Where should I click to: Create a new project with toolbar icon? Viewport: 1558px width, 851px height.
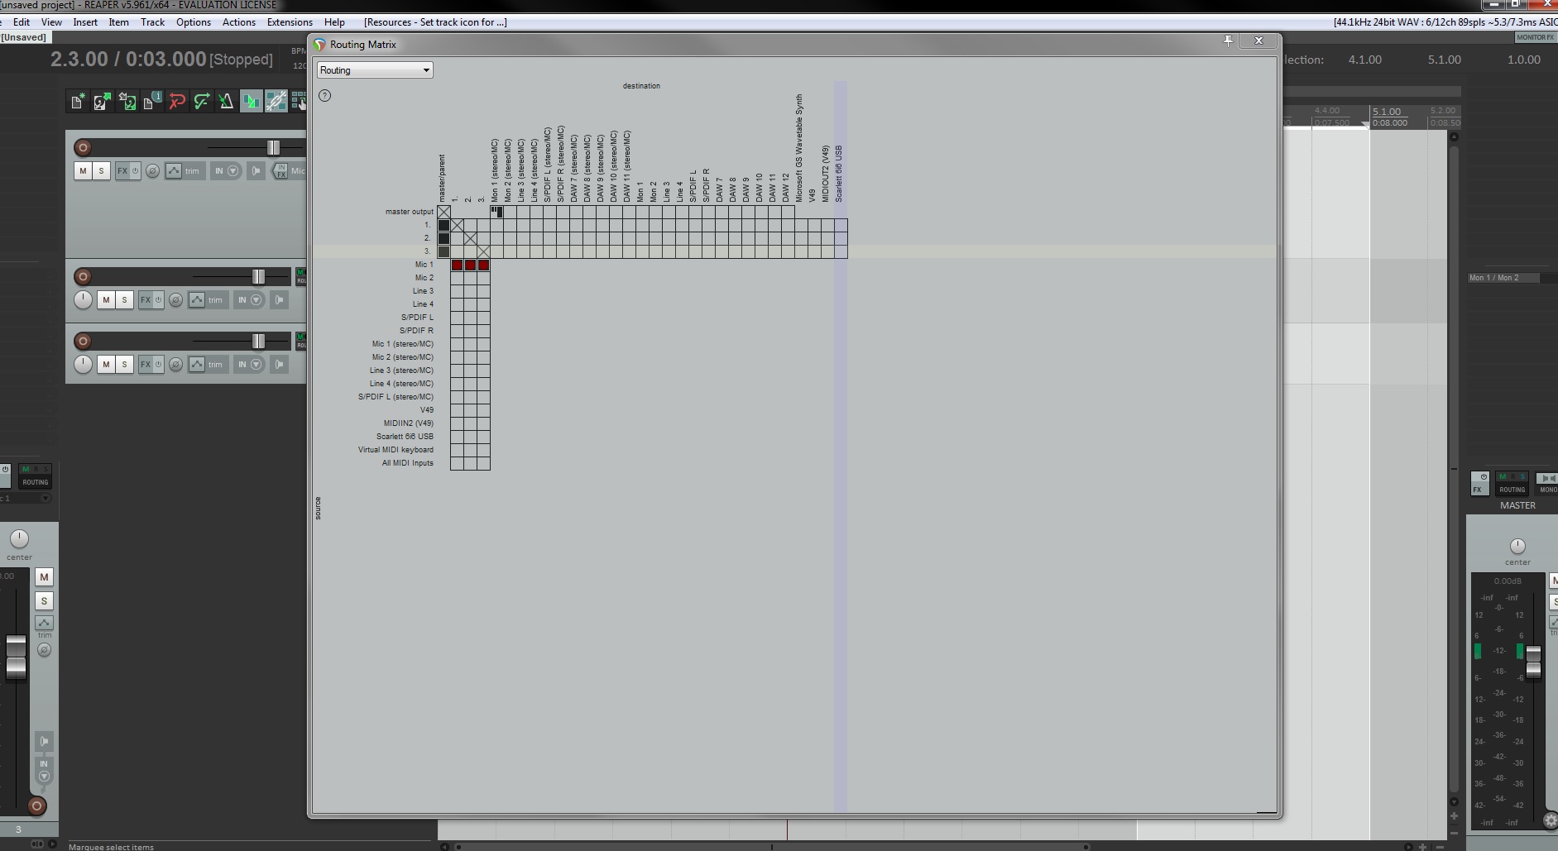coord(77,102)
